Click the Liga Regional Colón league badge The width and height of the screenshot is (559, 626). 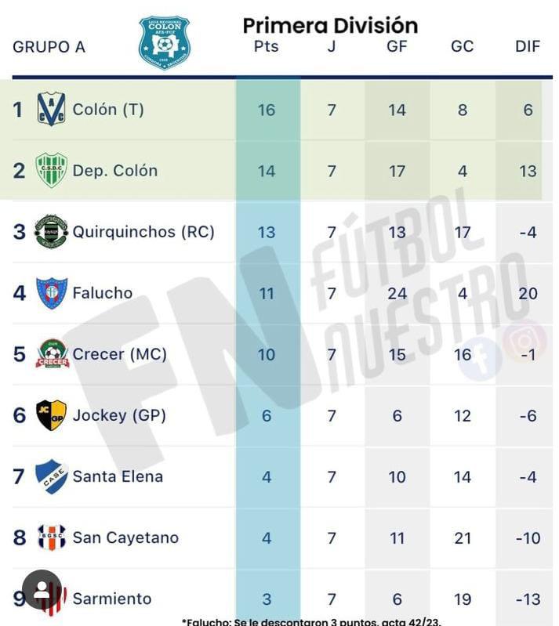click(x=164, y=42)
